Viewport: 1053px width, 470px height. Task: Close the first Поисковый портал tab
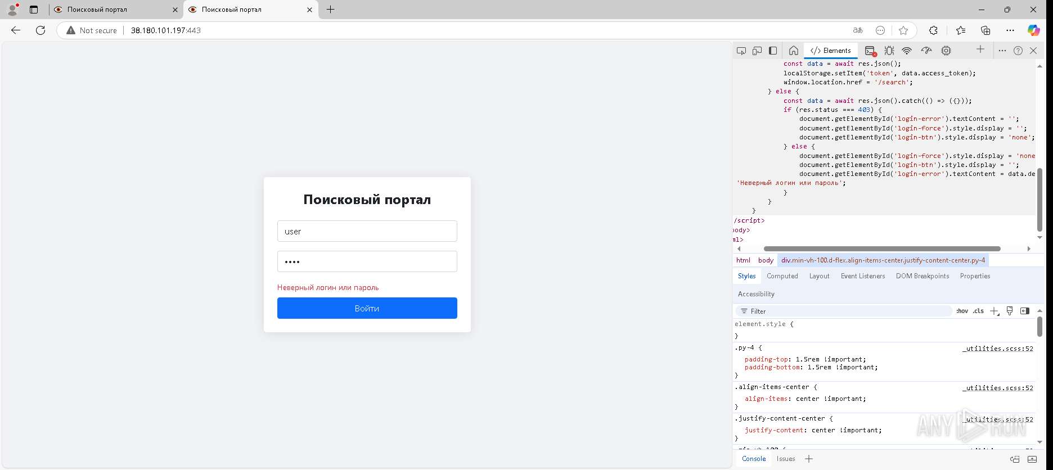[x=175, y=10]
